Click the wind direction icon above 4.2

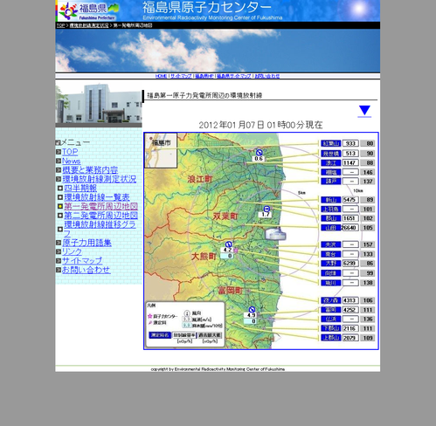pos(228,244)
